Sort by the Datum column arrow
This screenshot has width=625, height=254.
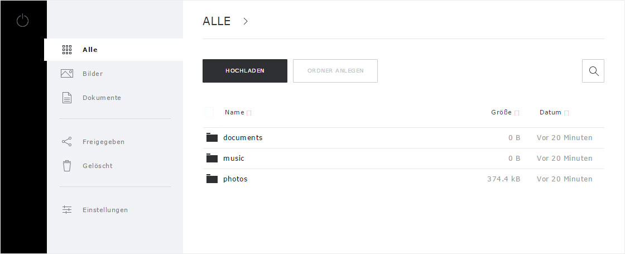coord(566,113)
